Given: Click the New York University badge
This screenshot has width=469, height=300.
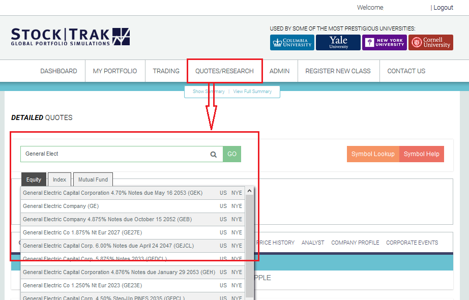Looking at the screenshot, I should [x=385, y=43].
